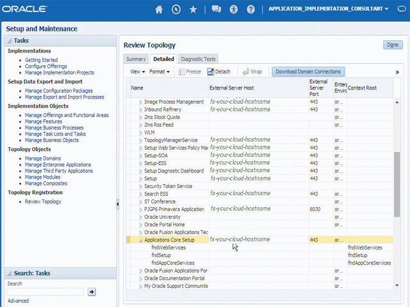Switch to the Summary tab
The width and height of the screenshot is (410, 307).
[136, 59]
